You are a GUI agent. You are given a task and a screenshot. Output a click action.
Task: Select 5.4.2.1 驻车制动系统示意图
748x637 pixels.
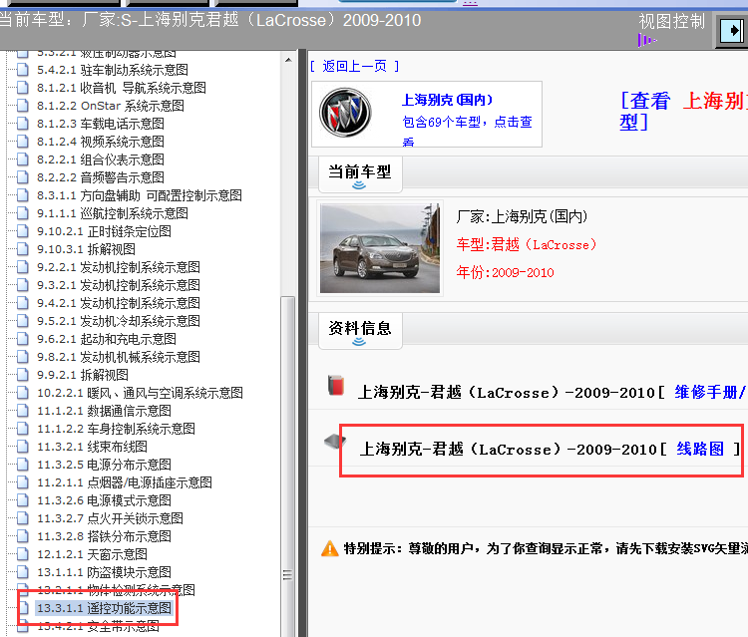pos(113,70)
